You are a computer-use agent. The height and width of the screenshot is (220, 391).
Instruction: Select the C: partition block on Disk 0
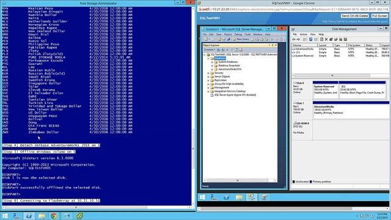[x=362, y=90]
